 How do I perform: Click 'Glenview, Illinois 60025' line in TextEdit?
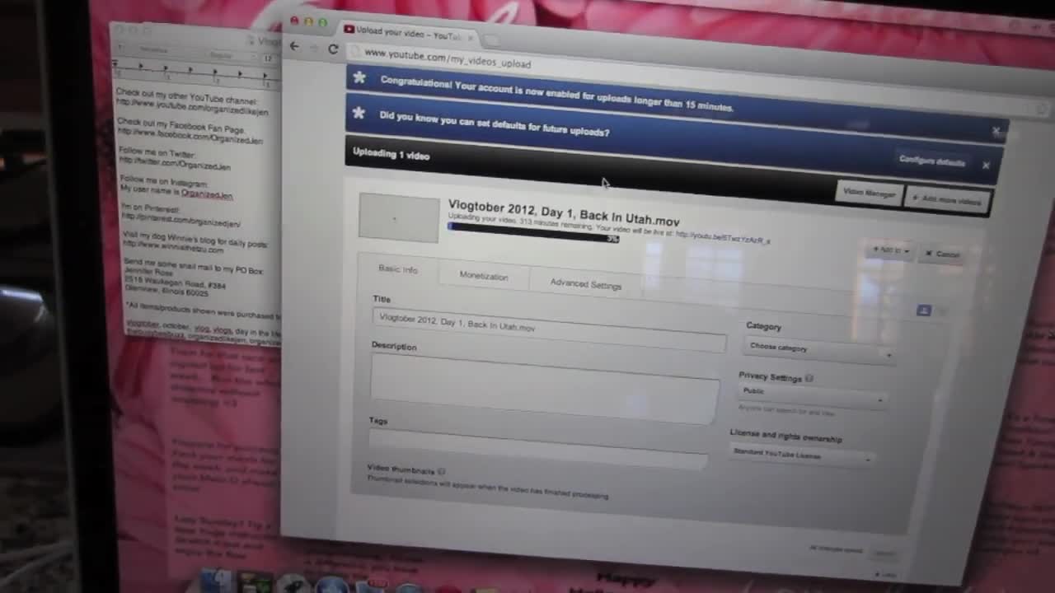(x=166, y=291)
